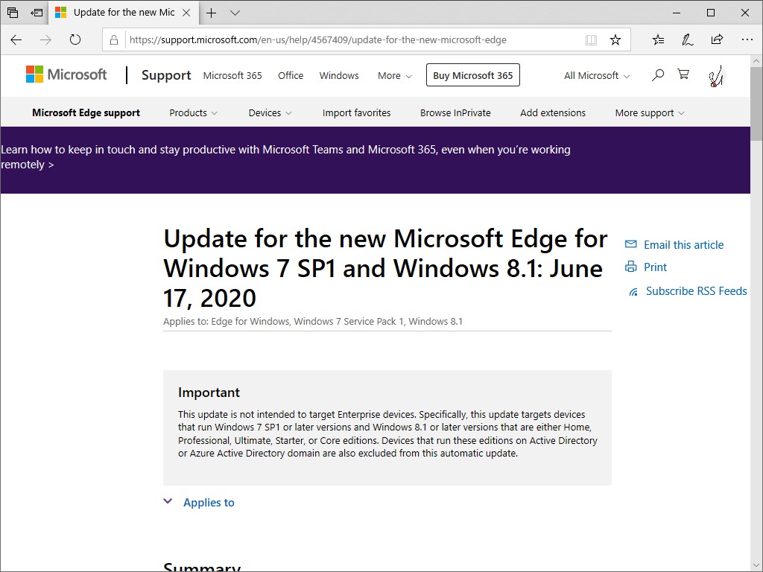The image size is (763, 572).
Task: Open the Share panel
Action: coord(717,39)
